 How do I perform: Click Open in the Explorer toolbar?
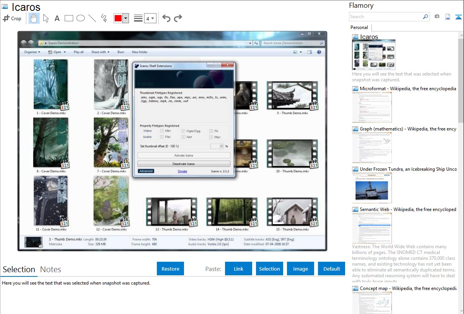[x=57, y=52]
